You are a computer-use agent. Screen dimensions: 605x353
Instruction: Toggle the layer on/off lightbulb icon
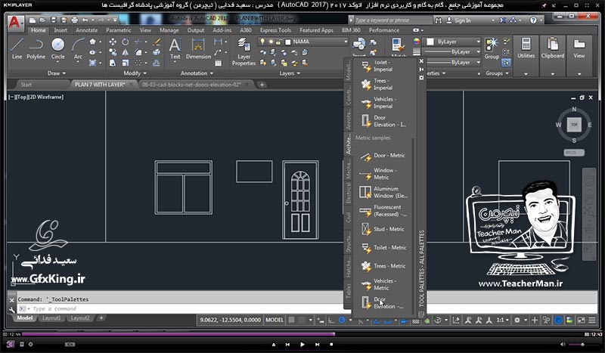click(x=262, y=42)
